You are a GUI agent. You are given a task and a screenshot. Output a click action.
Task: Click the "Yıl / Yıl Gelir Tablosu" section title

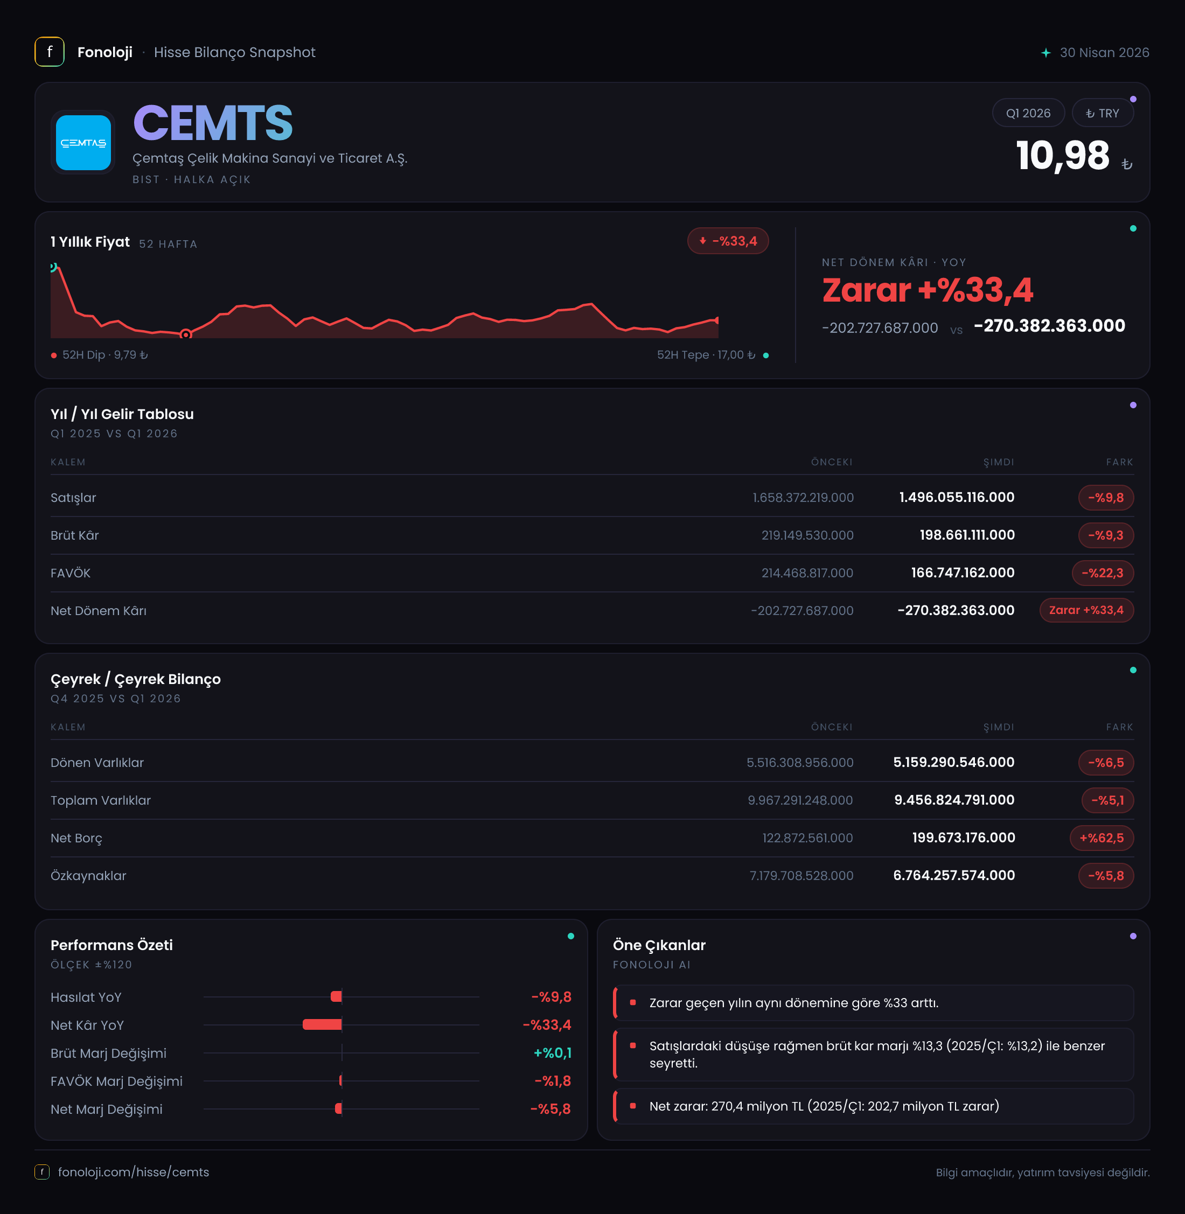click(122, 414)
